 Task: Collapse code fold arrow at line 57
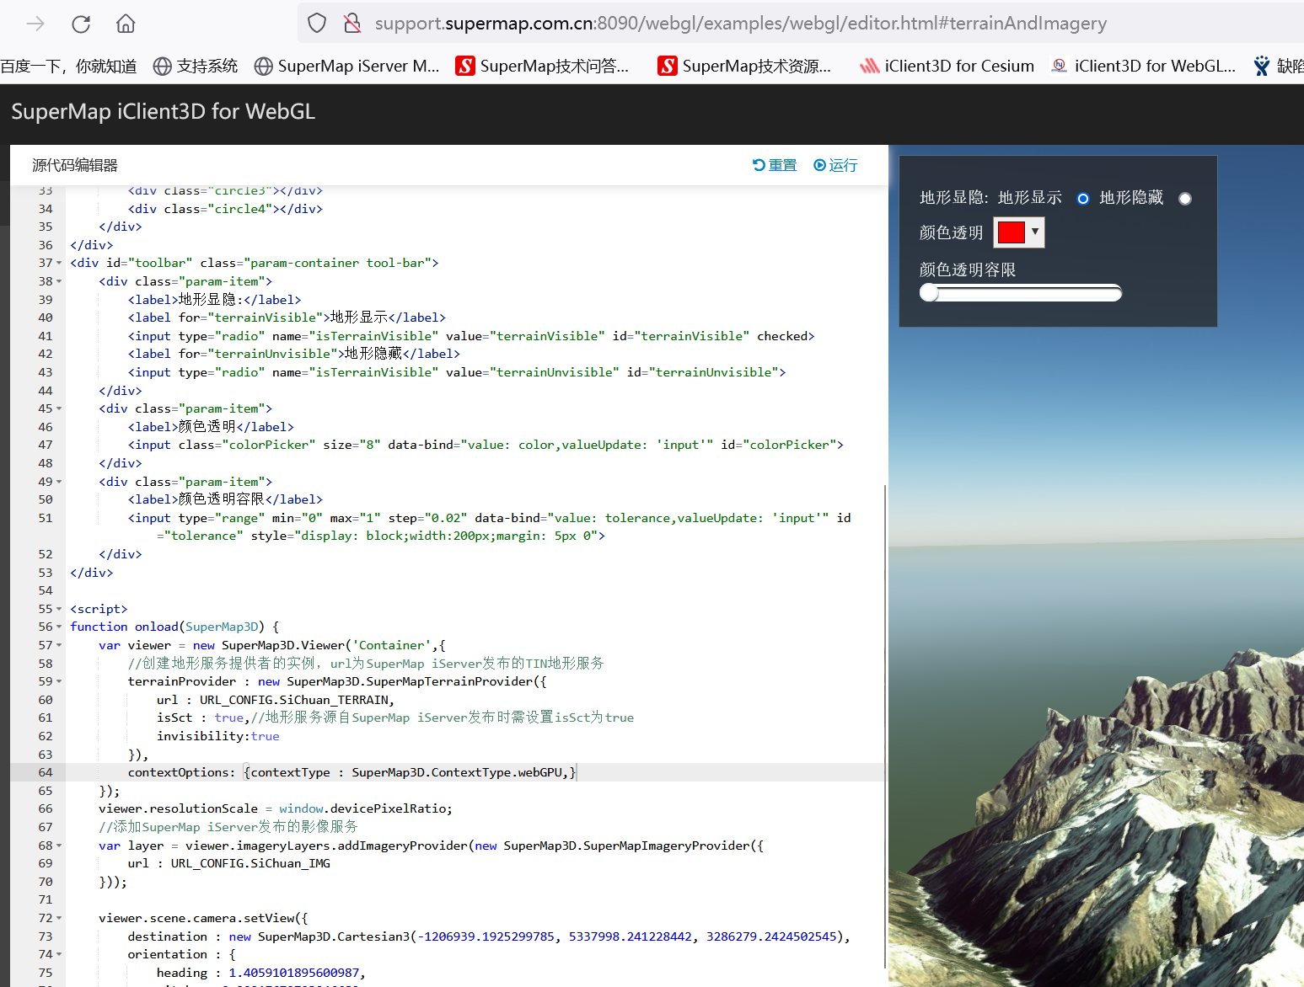[x=59, y=645]
